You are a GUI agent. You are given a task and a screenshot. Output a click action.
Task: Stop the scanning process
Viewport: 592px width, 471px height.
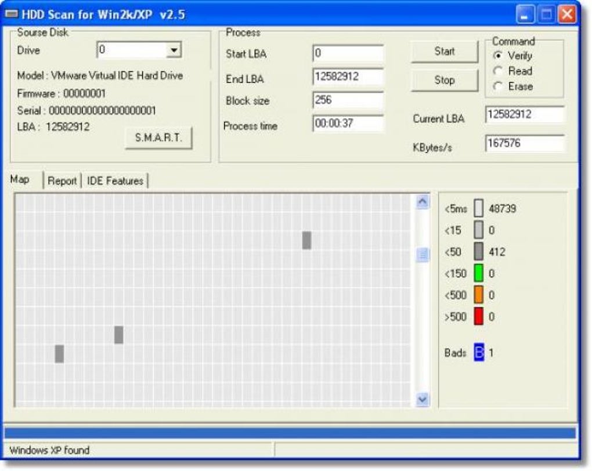click(x=445, y=80)
